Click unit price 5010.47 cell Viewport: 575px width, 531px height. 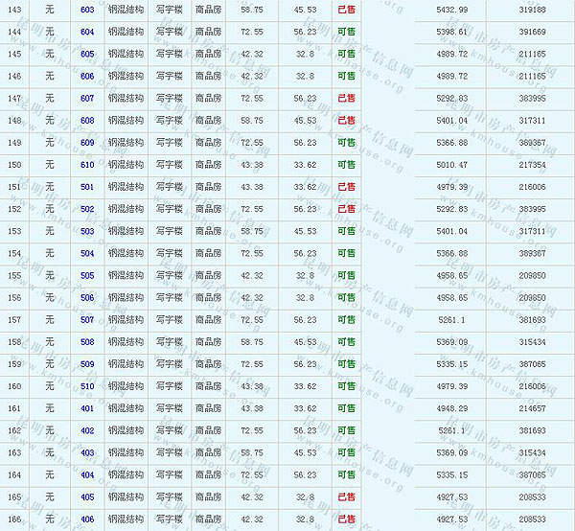click(x=450, y=165)
